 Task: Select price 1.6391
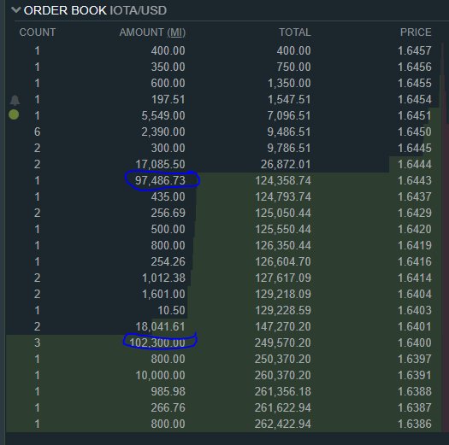(414, 375)
